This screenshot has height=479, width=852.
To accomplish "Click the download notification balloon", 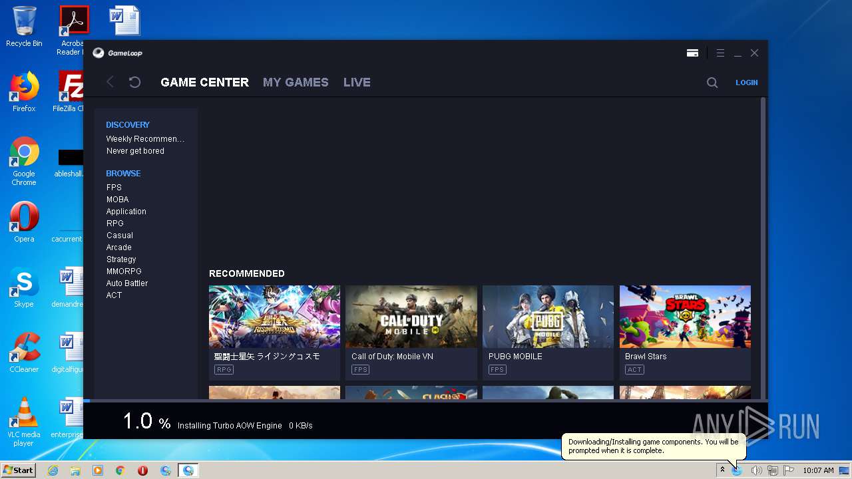I will point(654,446).
